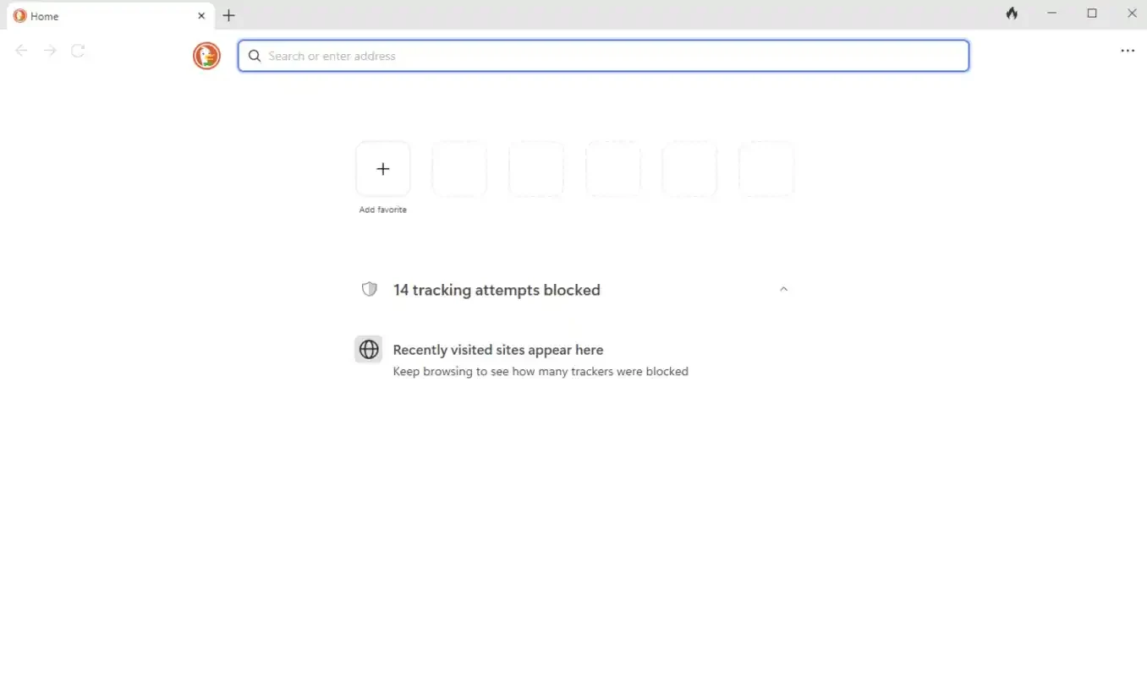Image resolution: width=1147 pixels, height=676 pixels.
Task: Click "Recently visited sites appear here" text
Action: click(498, 350)
